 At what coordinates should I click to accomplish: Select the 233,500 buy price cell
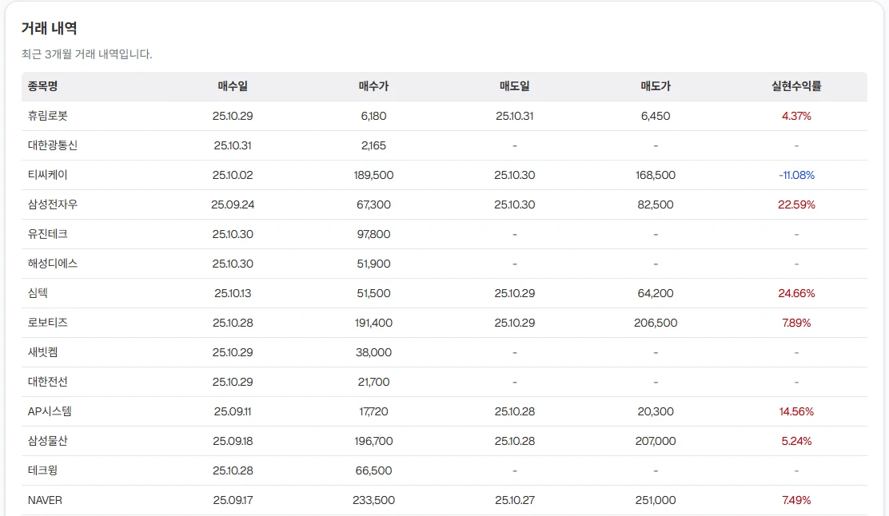(x=373, y=500)
